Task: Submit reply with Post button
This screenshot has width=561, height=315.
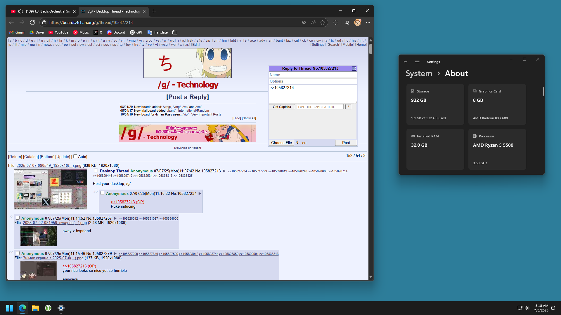Action: 346,143
